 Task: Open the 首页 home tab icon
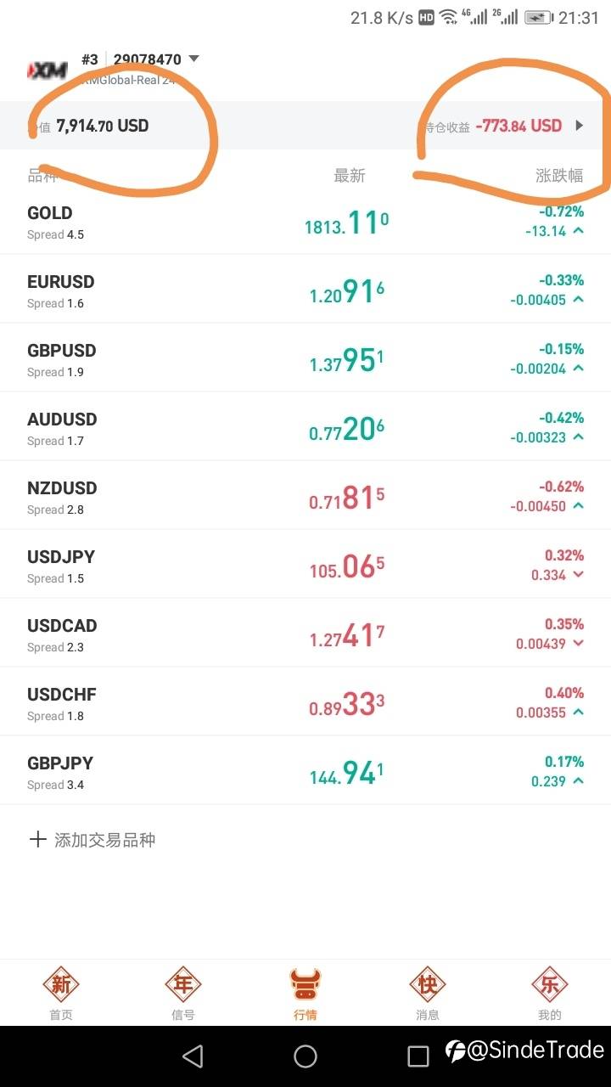(61, 985)
